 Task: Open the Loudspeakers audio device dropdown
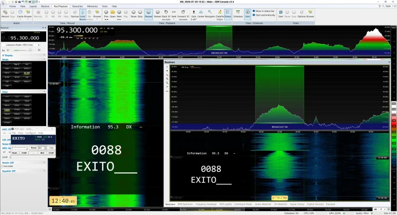coord(21,45)
